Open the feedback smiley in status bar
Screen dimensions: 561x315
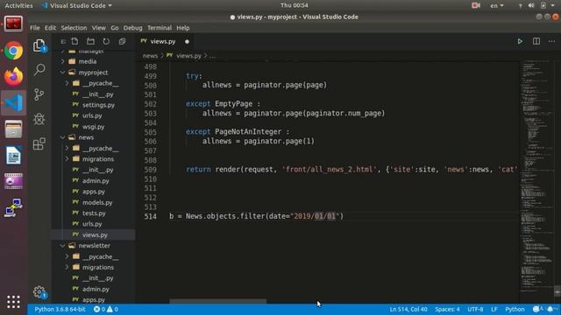pyautogui.click(x=536, y=309)
